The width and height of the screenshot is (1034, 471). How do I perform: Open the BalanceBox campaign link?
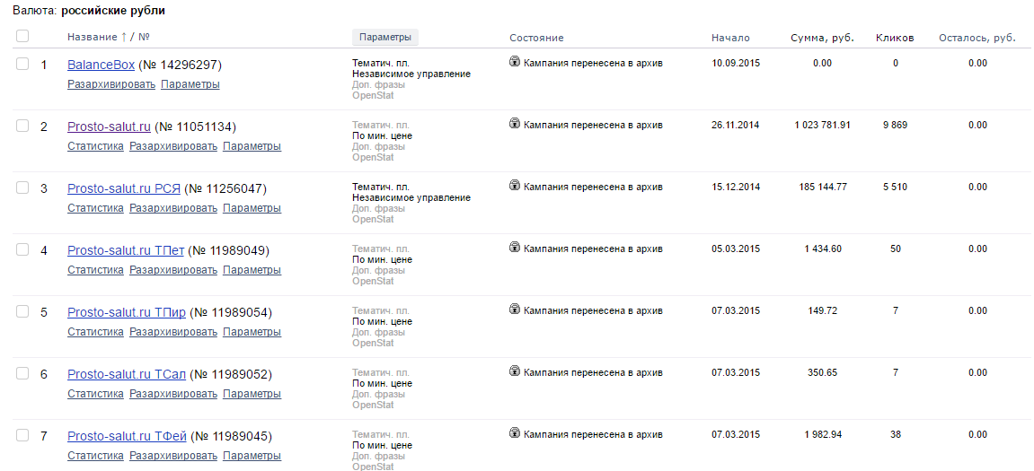click(x=101, y=65)
